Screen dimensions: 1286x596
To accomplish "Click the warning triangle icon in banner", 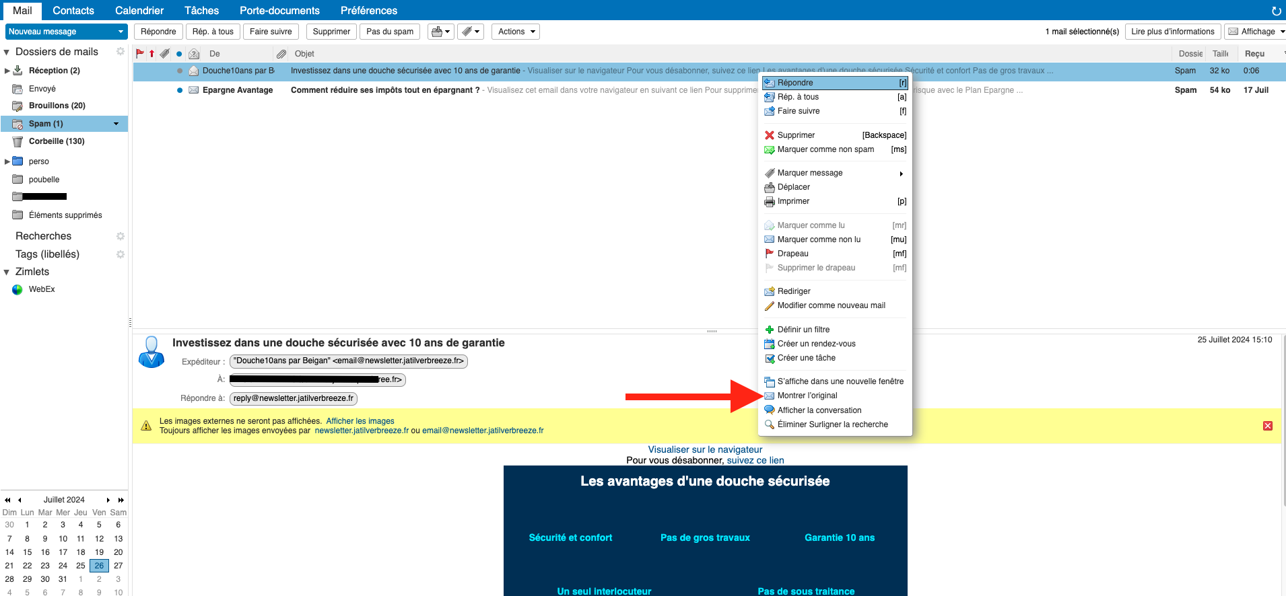I will (x=146, y=426).
